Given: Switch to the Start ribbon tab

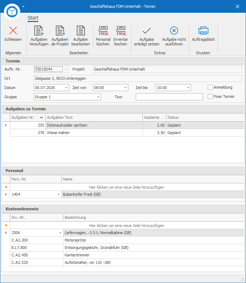Looking at the screenshot, I should [33, 18].
